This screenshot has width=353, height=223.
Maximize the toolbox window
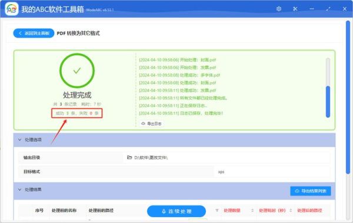pos(328,9)
